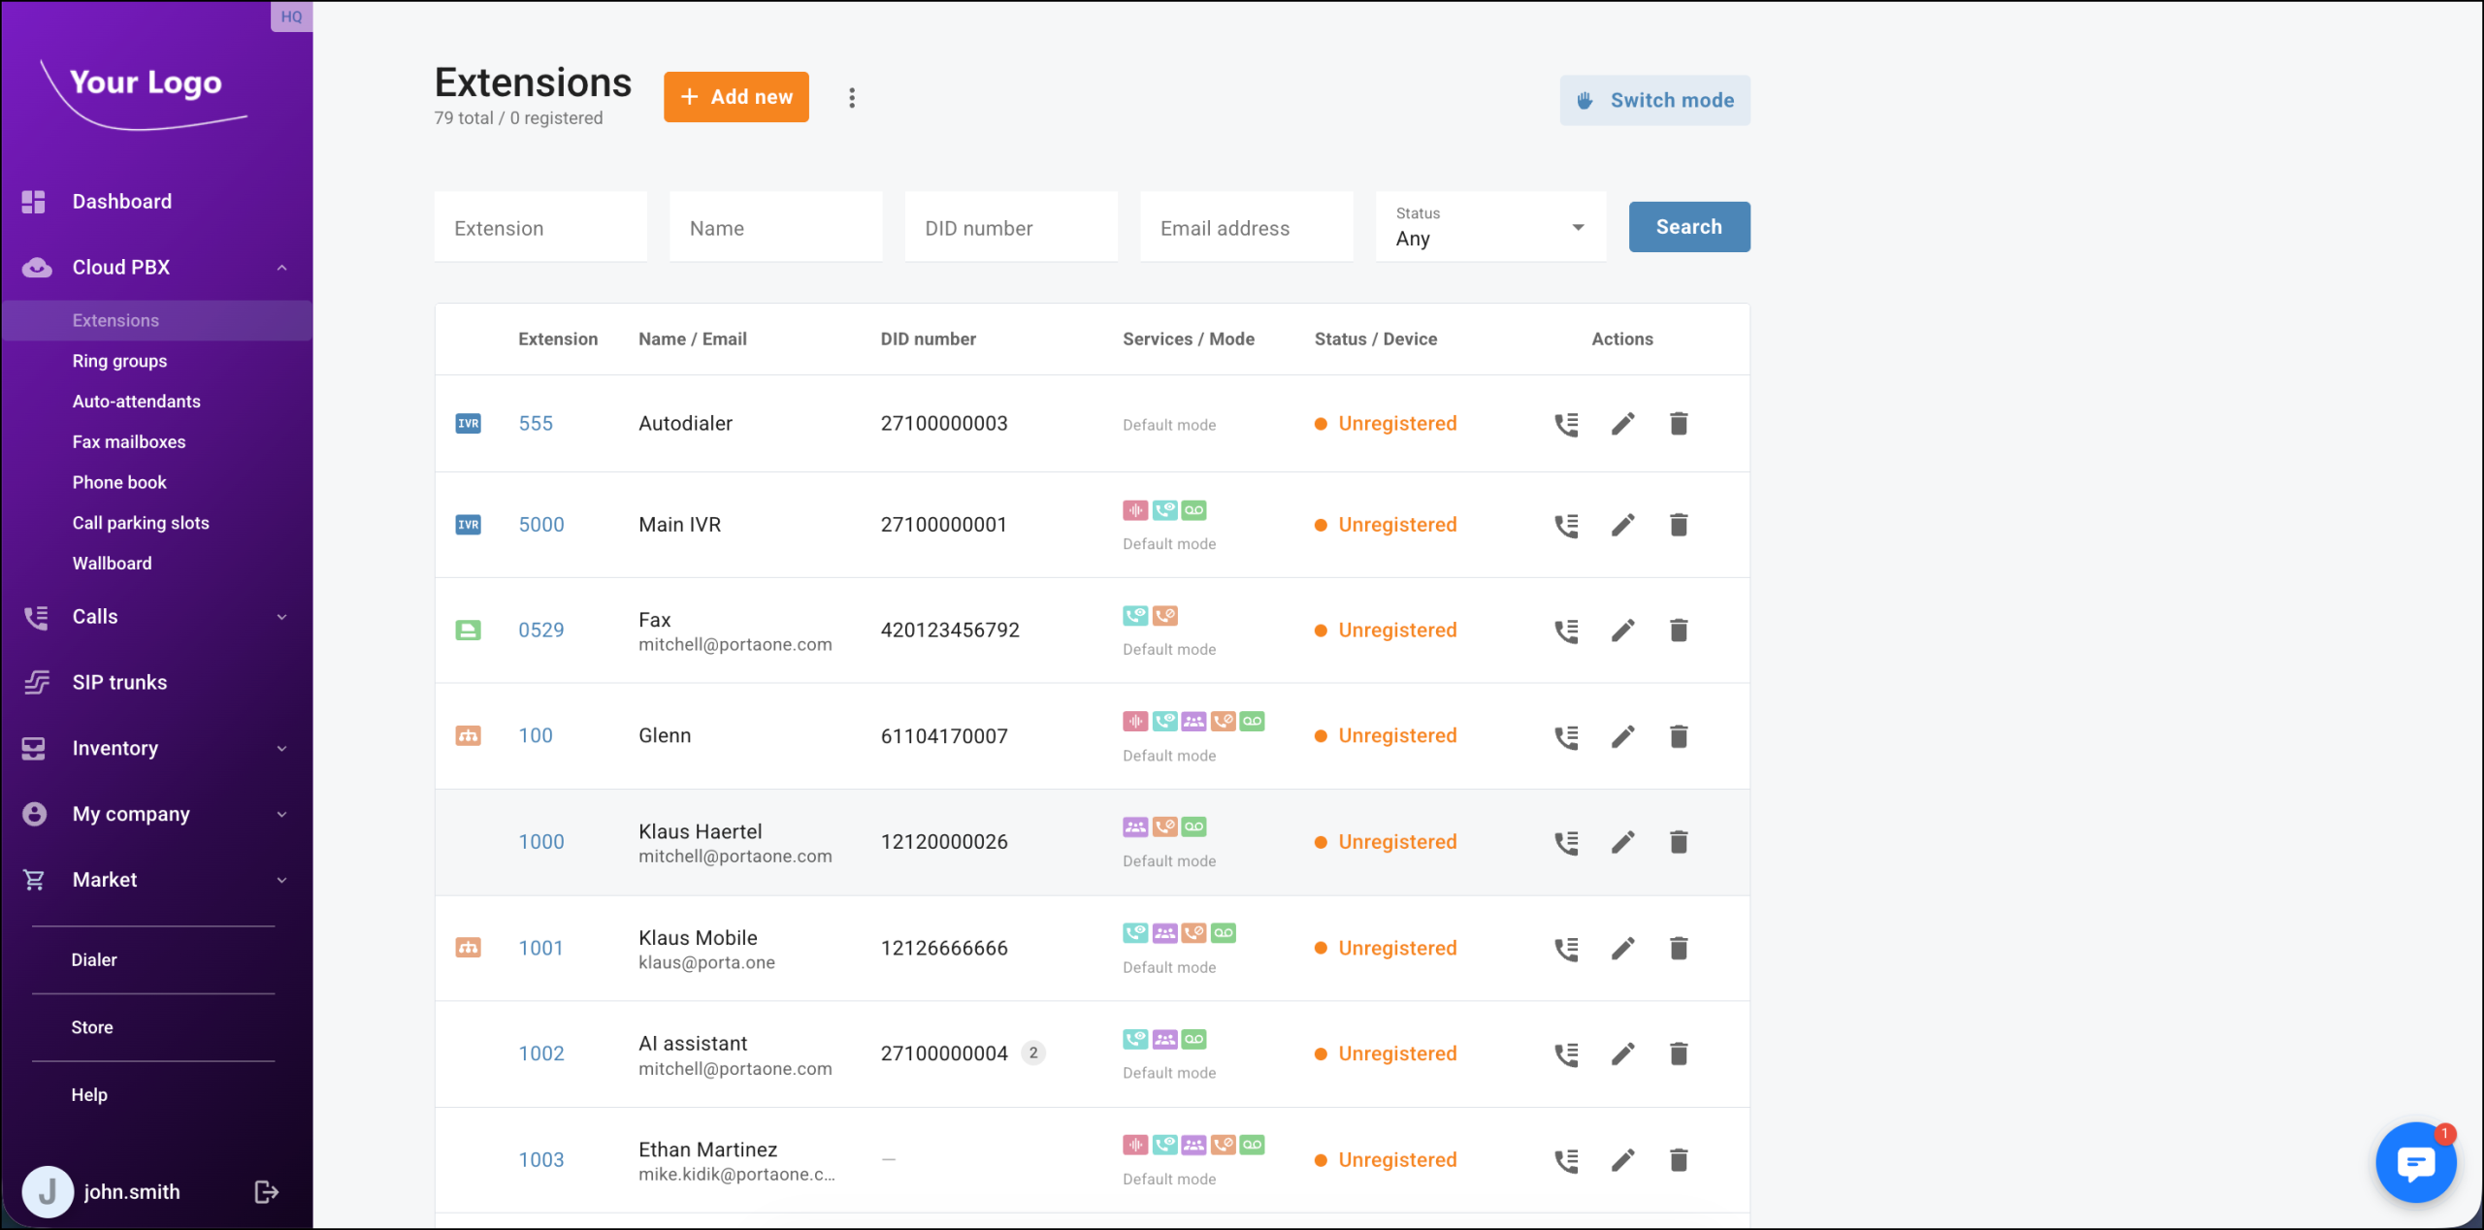Delete the Fax extension 0529
2484x1230 pixels.
[1679, 631]
